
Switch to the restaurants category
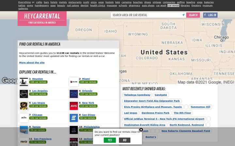[75, 2]
